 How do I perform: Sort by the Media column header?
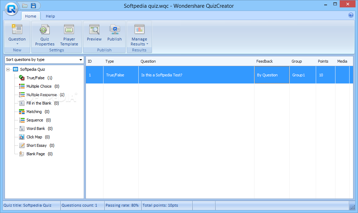[342, 61]
